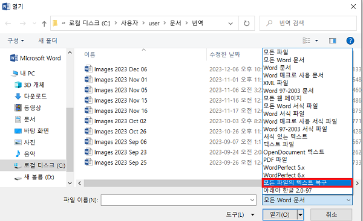This screenshot has height=221, width=363.
Task: Select file Images 2023 Nov 05
Action: tap(116, 90)
